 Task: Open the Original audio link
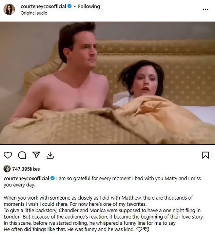(x=34, y=13)
